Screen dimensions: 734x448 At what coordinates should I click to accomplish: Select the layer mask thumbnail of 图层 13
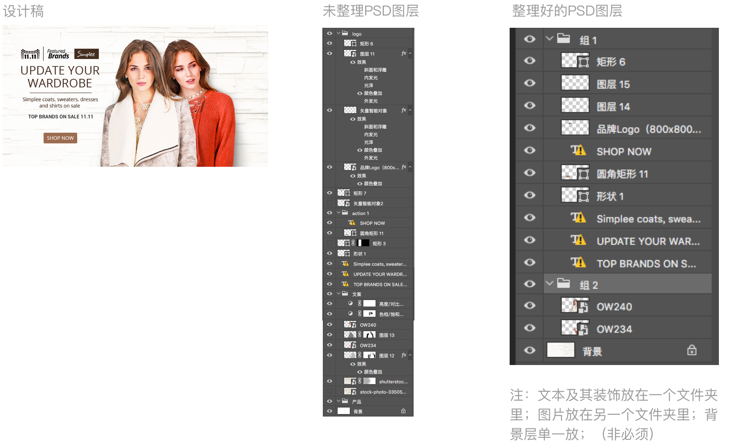(x=369, y=334)
